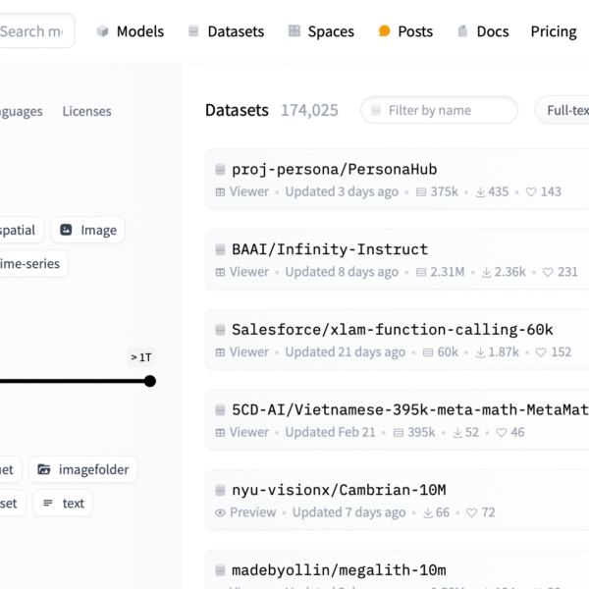
Task: Click dataset icon beside 5CD-AI/Vietnamese-395k
Action: (220, 409)
